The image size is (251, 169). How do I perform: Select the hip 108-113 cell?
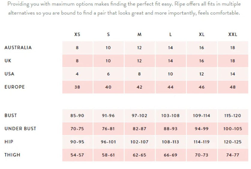(x=170, y=142)
